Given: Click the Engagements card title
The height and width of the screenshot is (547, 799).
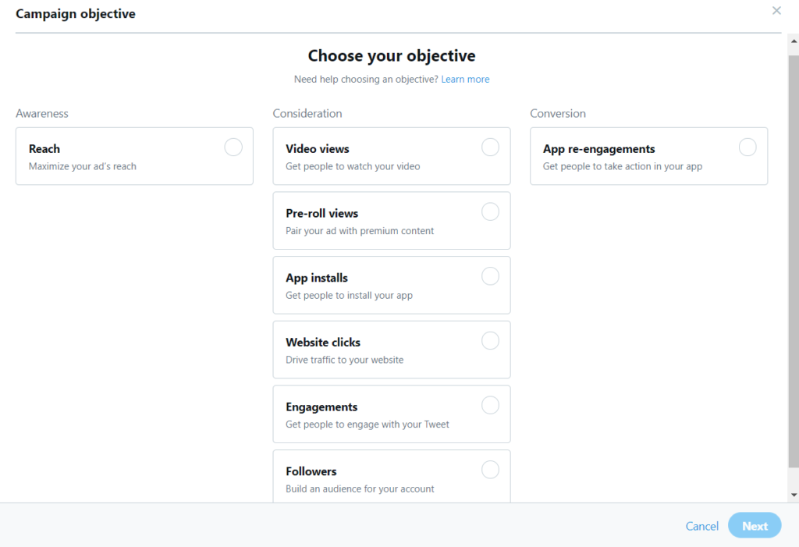Looking at the screenshot, I should pyautogui.click(x=321, y=407).
